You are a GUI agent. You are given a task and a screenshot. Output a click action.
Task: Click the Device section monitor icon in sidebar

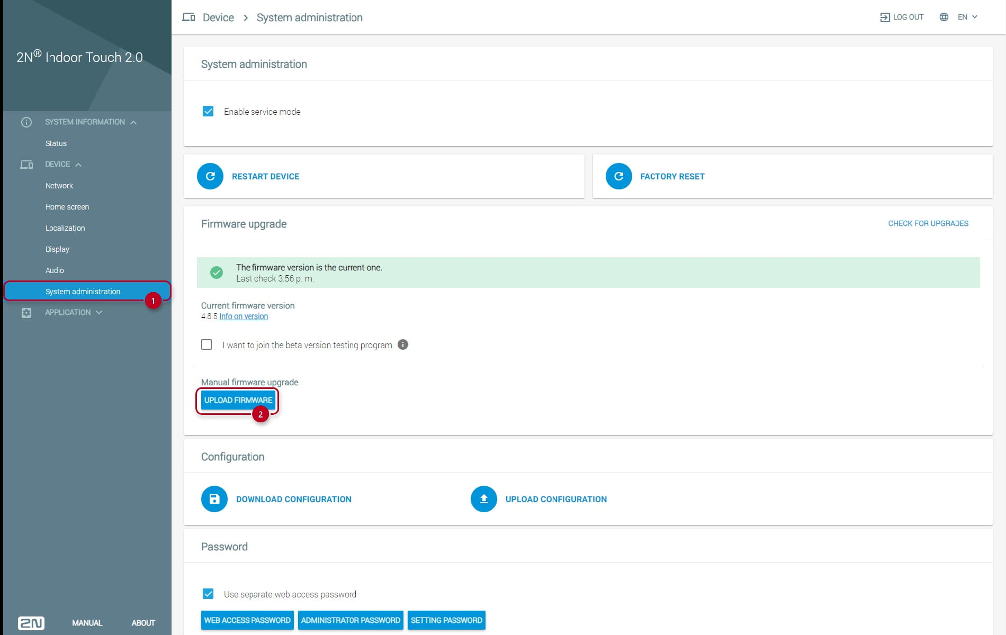pyautogui.click(x=26, y=165)
